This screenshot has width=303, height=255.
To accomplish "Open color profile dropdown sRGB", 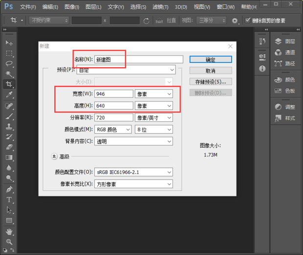I will coord(133,172).
